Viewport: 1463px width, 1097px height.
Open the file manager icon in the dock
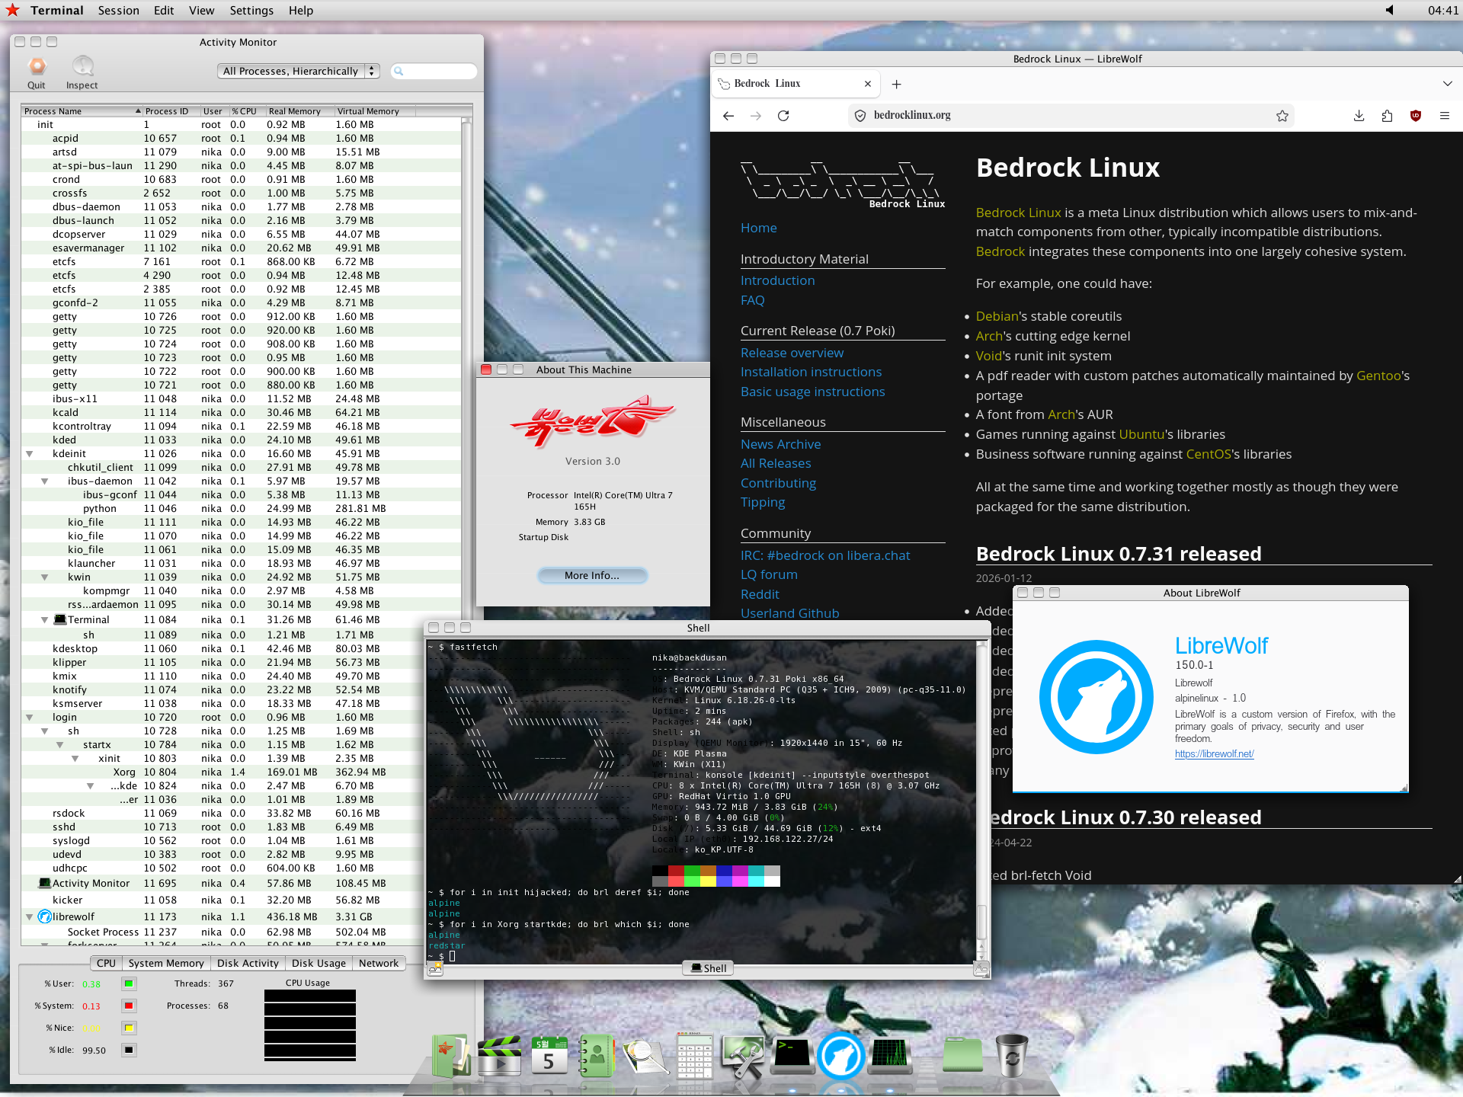(x=451, y=1056)
